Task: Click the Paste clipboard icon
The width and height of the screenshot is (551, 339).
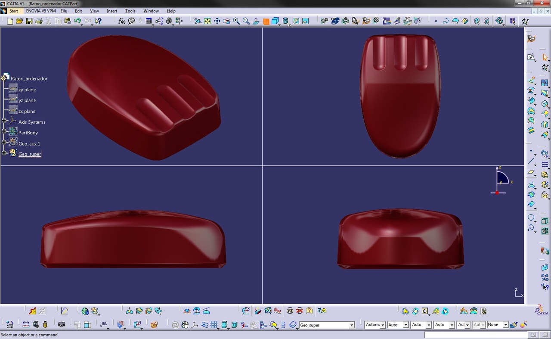Action: click(68, 21)
